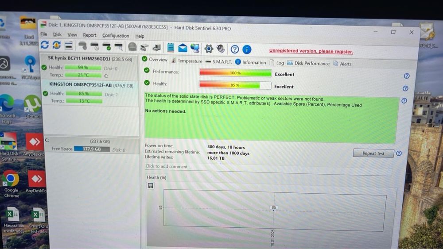Image resolution: width=443 pixels, height=249 pixels.
Task: Open Google Chrome desktop shortcut
Action: [11, 184]
